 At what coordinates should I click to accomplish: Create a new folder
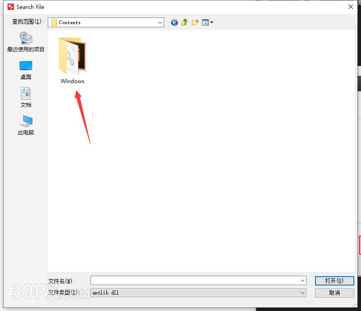195,22
